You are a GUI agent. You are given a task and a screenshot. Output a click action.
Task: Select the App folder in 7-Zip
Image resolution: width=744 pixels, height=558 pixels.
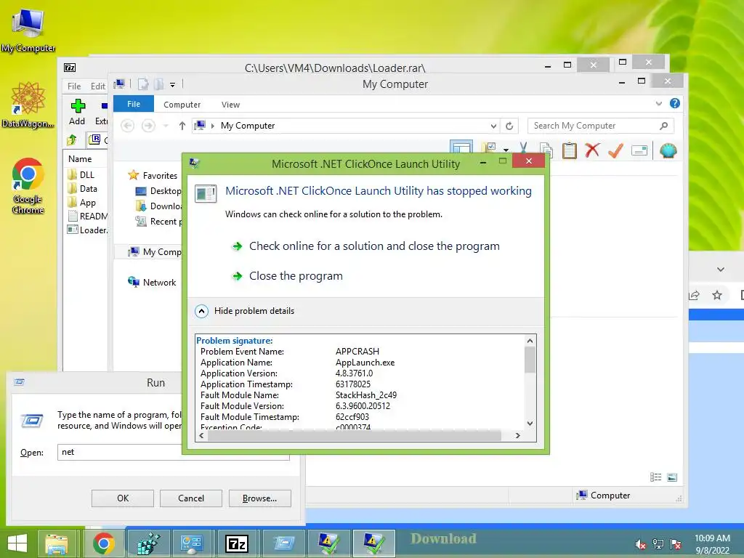pos(81,203)
